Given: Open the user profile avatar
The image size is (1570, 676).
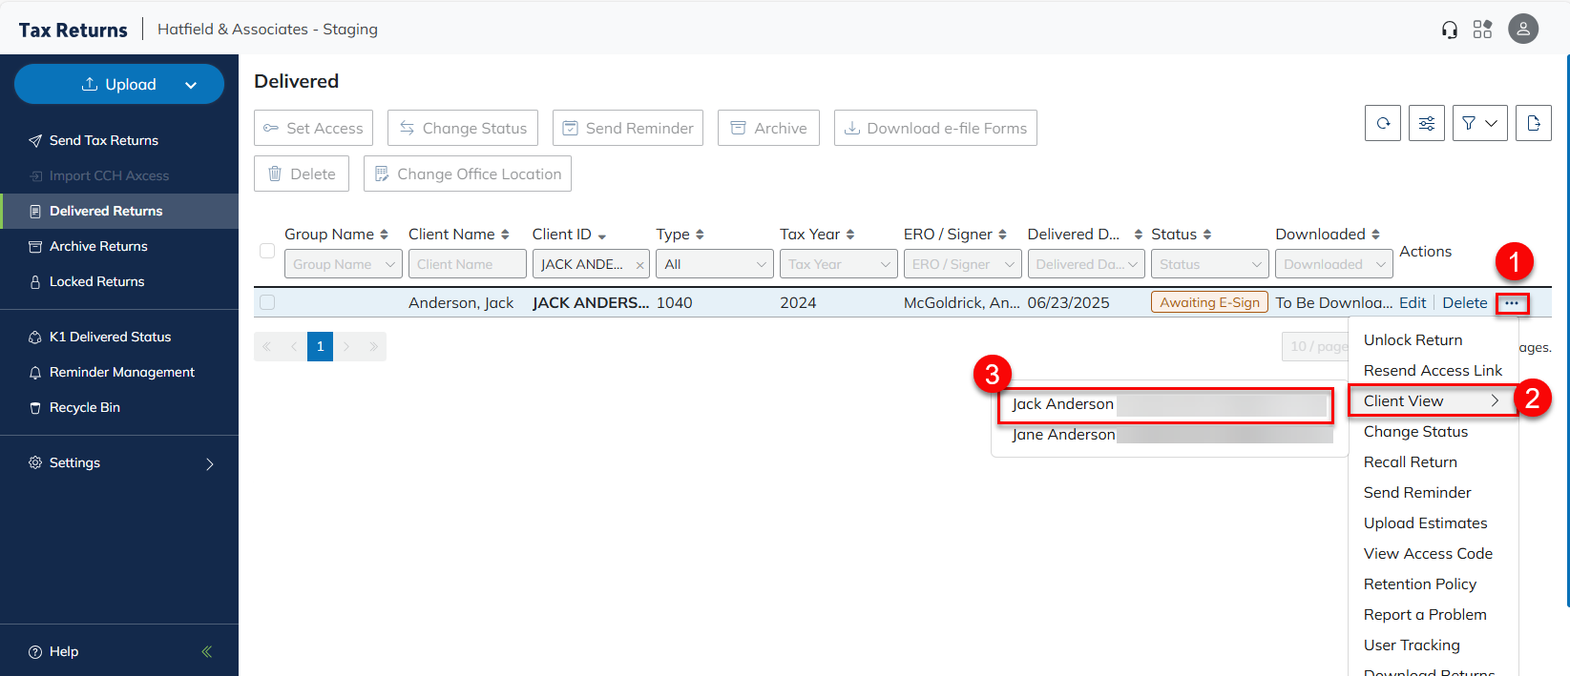Looking at the screenshot, I should (1523, 29).
